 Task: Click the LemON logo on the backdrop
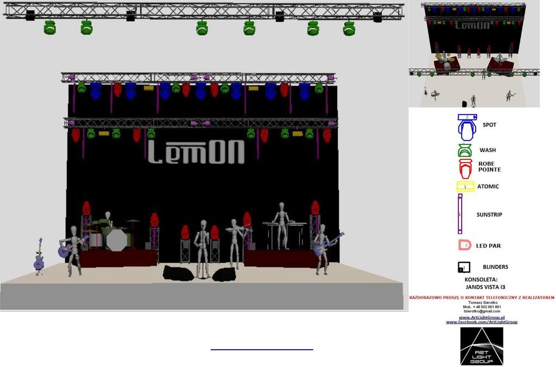point(196,152)
